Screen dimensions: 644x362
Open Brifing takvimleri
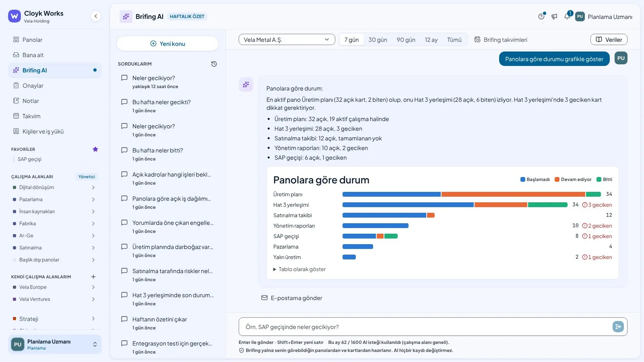[501, 40]
